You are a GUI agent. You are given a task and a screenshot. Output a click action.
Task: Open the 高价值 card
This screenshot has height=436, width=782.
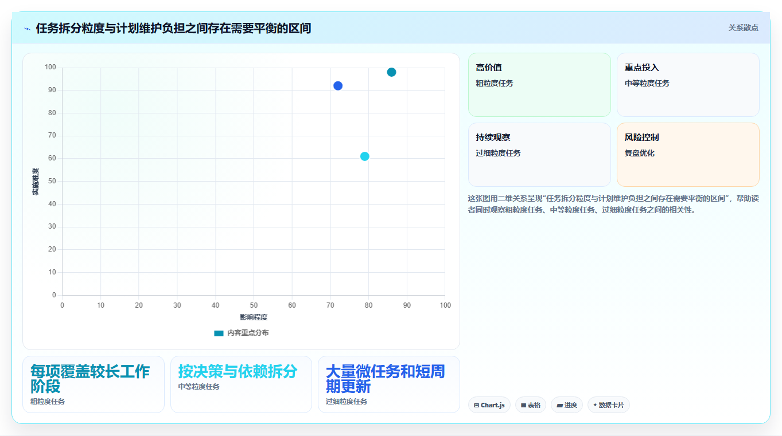539,85
